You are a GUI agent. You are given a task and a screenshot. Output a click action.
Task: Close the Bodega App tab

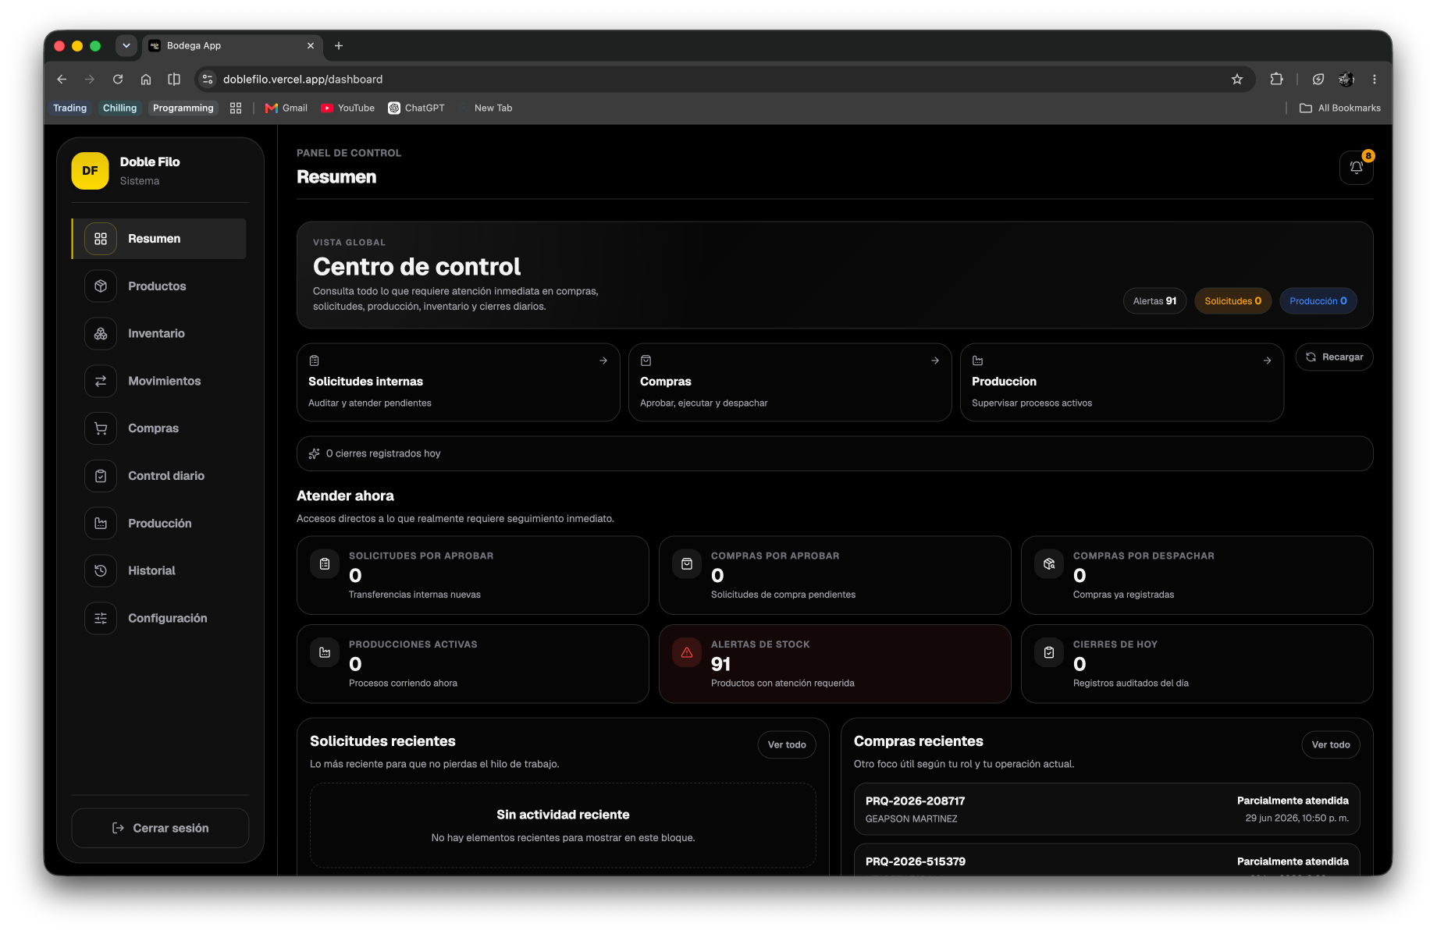[x=311, y=45]
